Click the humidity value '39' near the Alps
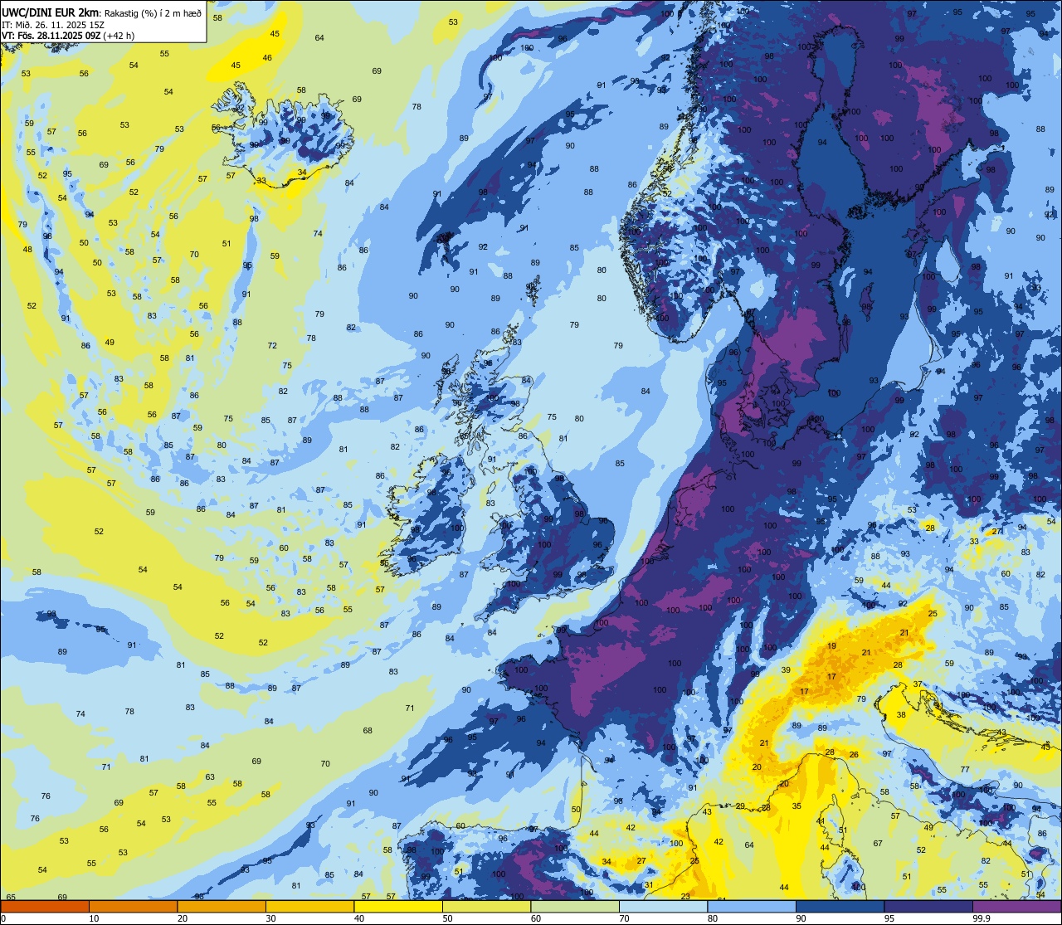The width and height of the screenshot is (1062, 925). (x=786, y=670)
